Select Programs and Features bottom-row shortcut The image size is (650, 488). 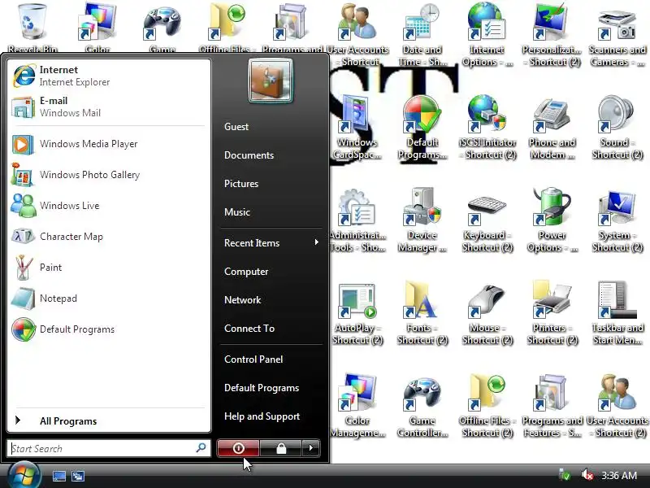[552, 406]
